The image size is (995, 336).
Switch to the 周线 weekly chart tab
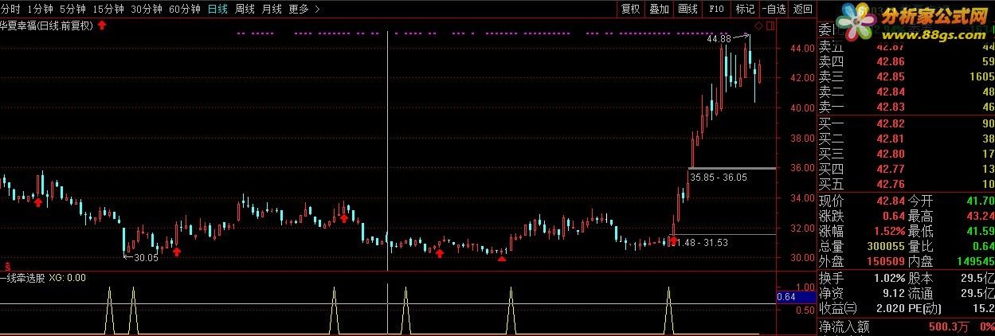[x=245, y=9]
